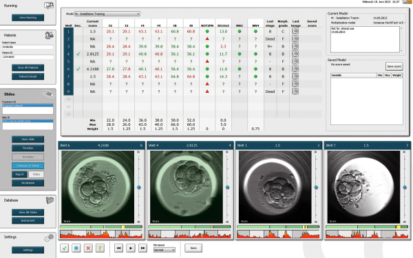Viewport: 413px width, 258px height.
Task: Select the highlighted Treatment ID list entry
Action: point(28,105)
